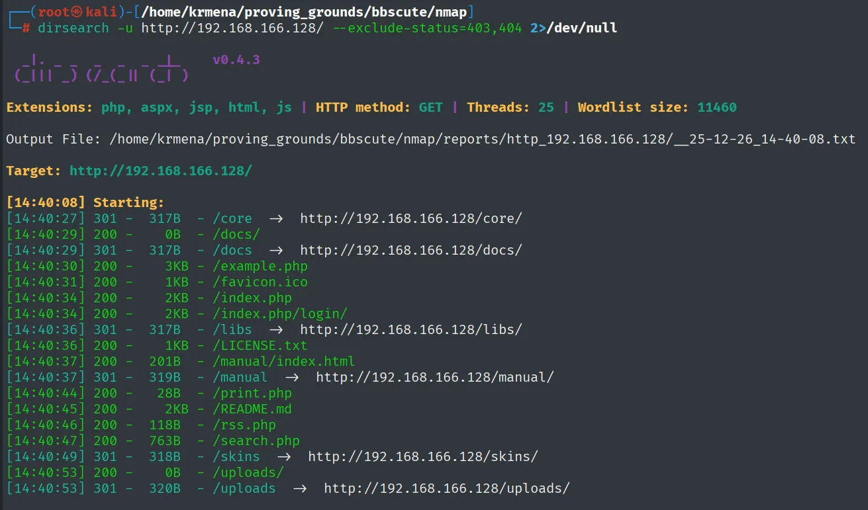This screenshot has width=868, height=510.
Task: Open the http://192.168.166.128/docs/ redirect URL
Action: pos(411,250)
